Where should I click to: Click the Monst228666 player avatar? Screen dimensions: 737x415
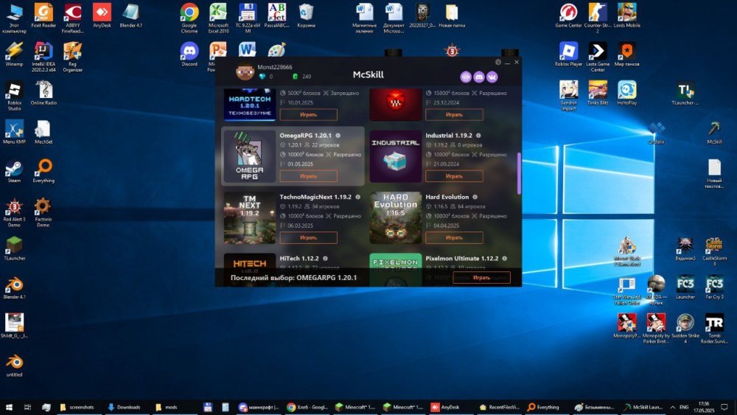click(x=245, y=72)
